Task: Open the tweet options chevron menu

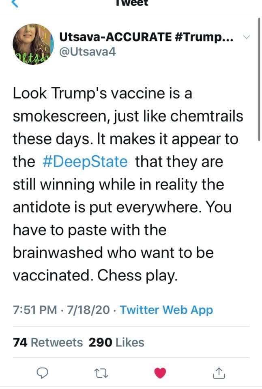Action: pyautogui.click(x=246, y=38)
